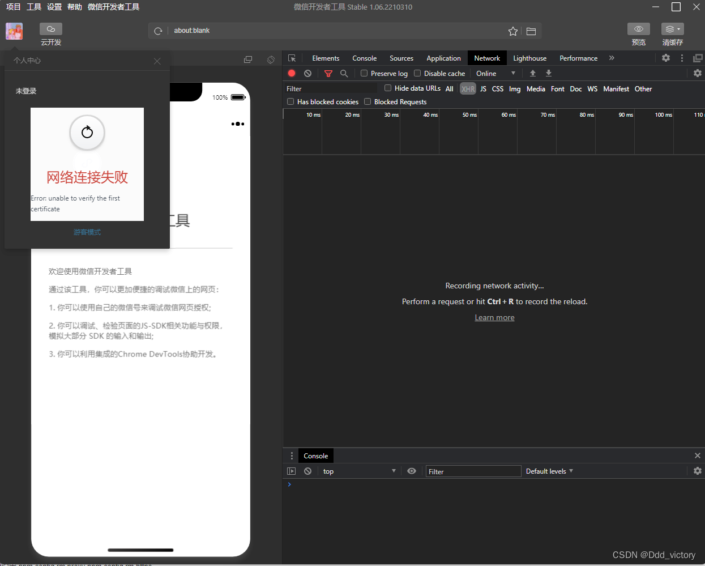Viewport: 705px width, 566px height.
Task: Close the Console drawer
Action: coord(698,456)
